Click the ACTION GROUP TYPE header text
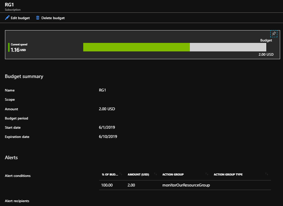 click(x=228, y=174)
